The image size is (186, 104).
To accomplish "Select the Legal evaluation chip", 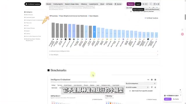I will [98, 85].
